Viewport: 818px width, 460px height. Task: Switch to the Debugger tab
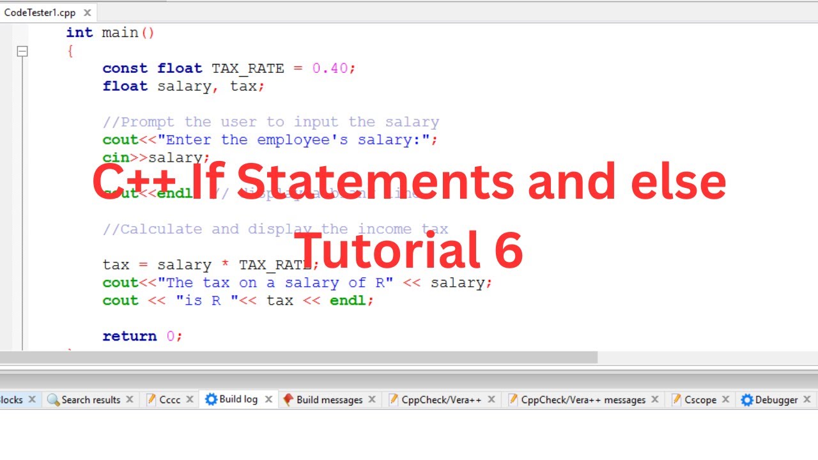(x=776, y=400)
